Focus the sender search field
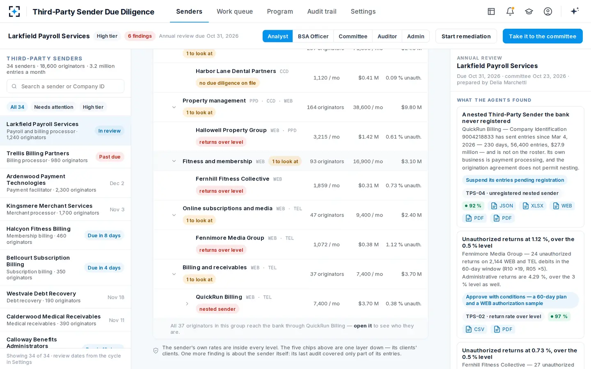This screenshot has width=591, height=369. (66, 86)
